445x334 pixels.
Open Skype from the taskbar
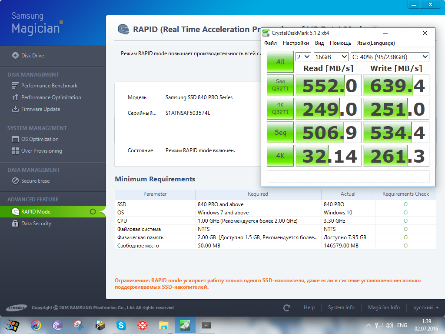coord(121,325)
